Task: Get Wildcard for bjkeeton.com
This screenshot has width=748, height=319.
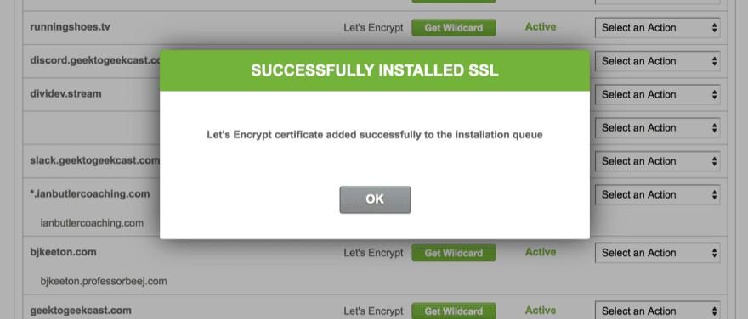Action: (x=454, y=253)
